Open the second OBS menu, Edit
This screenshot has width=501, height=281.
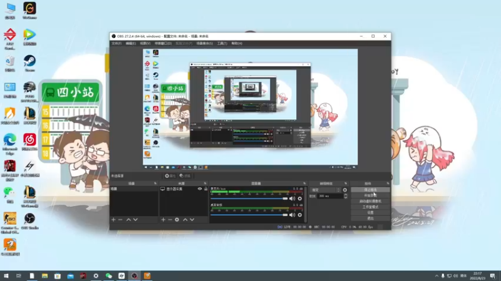tap(130, 43)
